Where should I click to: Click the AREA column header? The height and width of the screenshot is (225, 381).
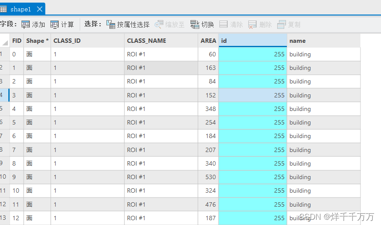click(208, 41)
